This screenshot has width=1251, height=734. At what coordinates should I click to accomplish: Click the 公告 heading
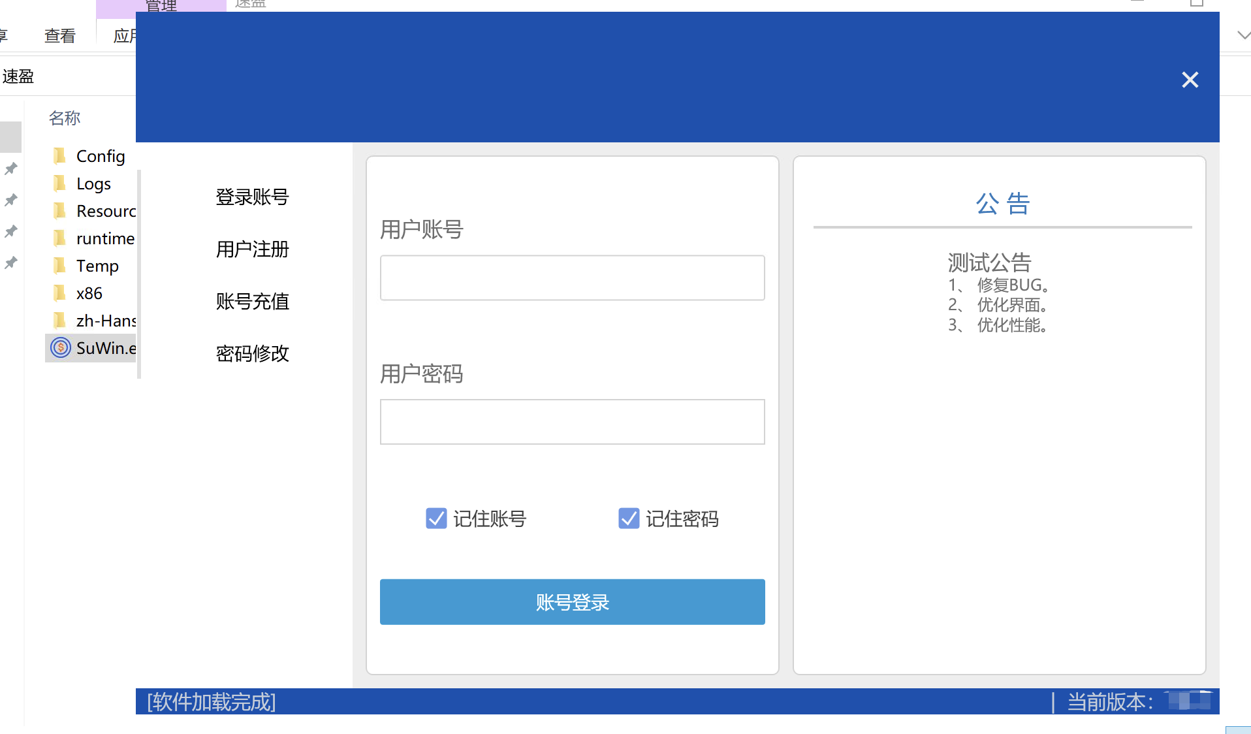1002,204
